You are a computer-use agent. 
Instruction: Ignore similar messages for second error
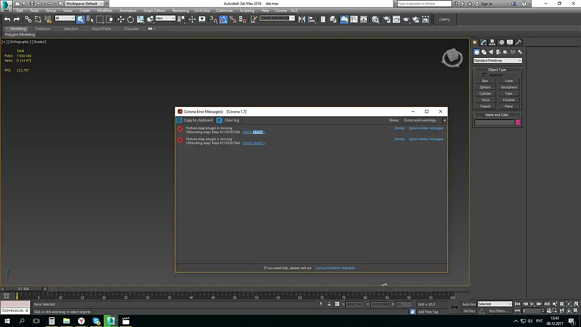point(426,139)
